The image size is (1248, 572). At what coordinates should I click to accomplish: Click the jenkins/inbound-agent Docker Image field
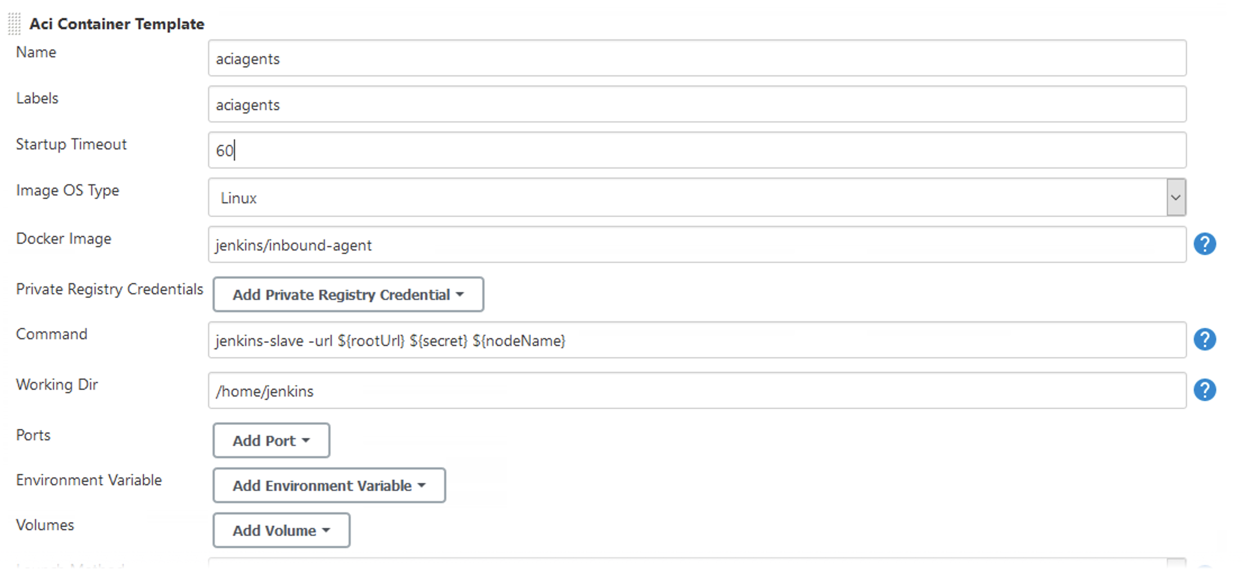point(697,245)
